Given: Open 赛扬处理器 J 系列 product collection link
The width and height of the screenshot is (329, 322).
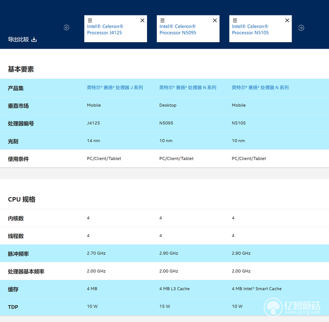Looking at the screenshot, I should [115, 87].
